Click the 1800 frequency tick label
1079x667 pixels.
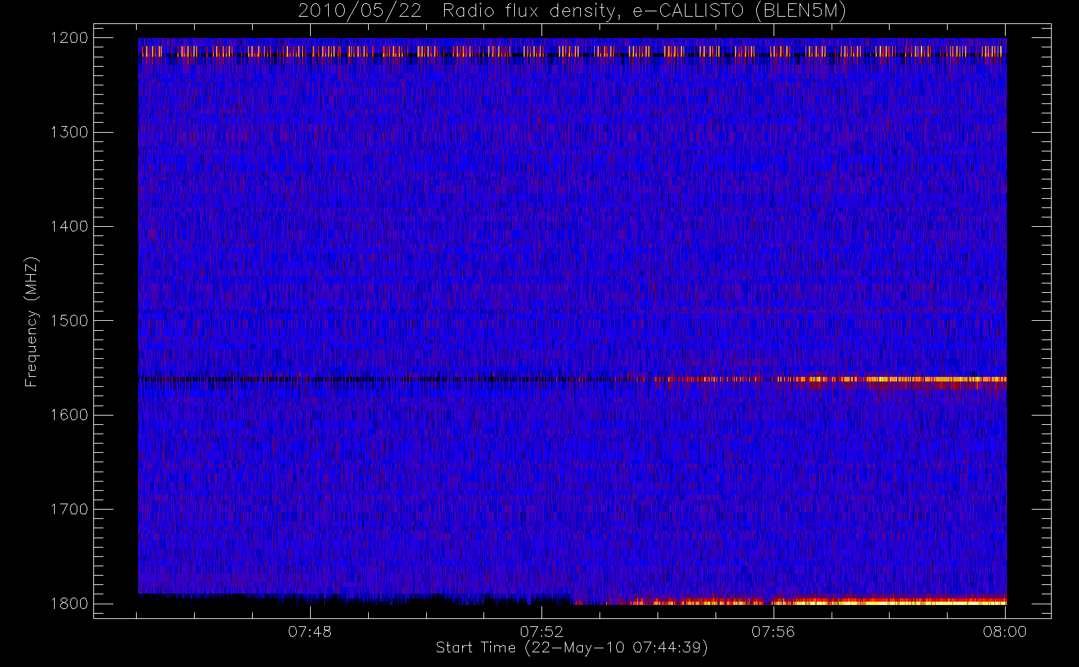click(69, 604)
